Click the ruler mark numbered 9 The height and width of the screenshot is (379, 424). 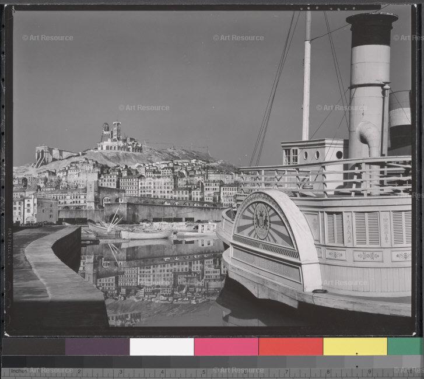coord(369,371)
